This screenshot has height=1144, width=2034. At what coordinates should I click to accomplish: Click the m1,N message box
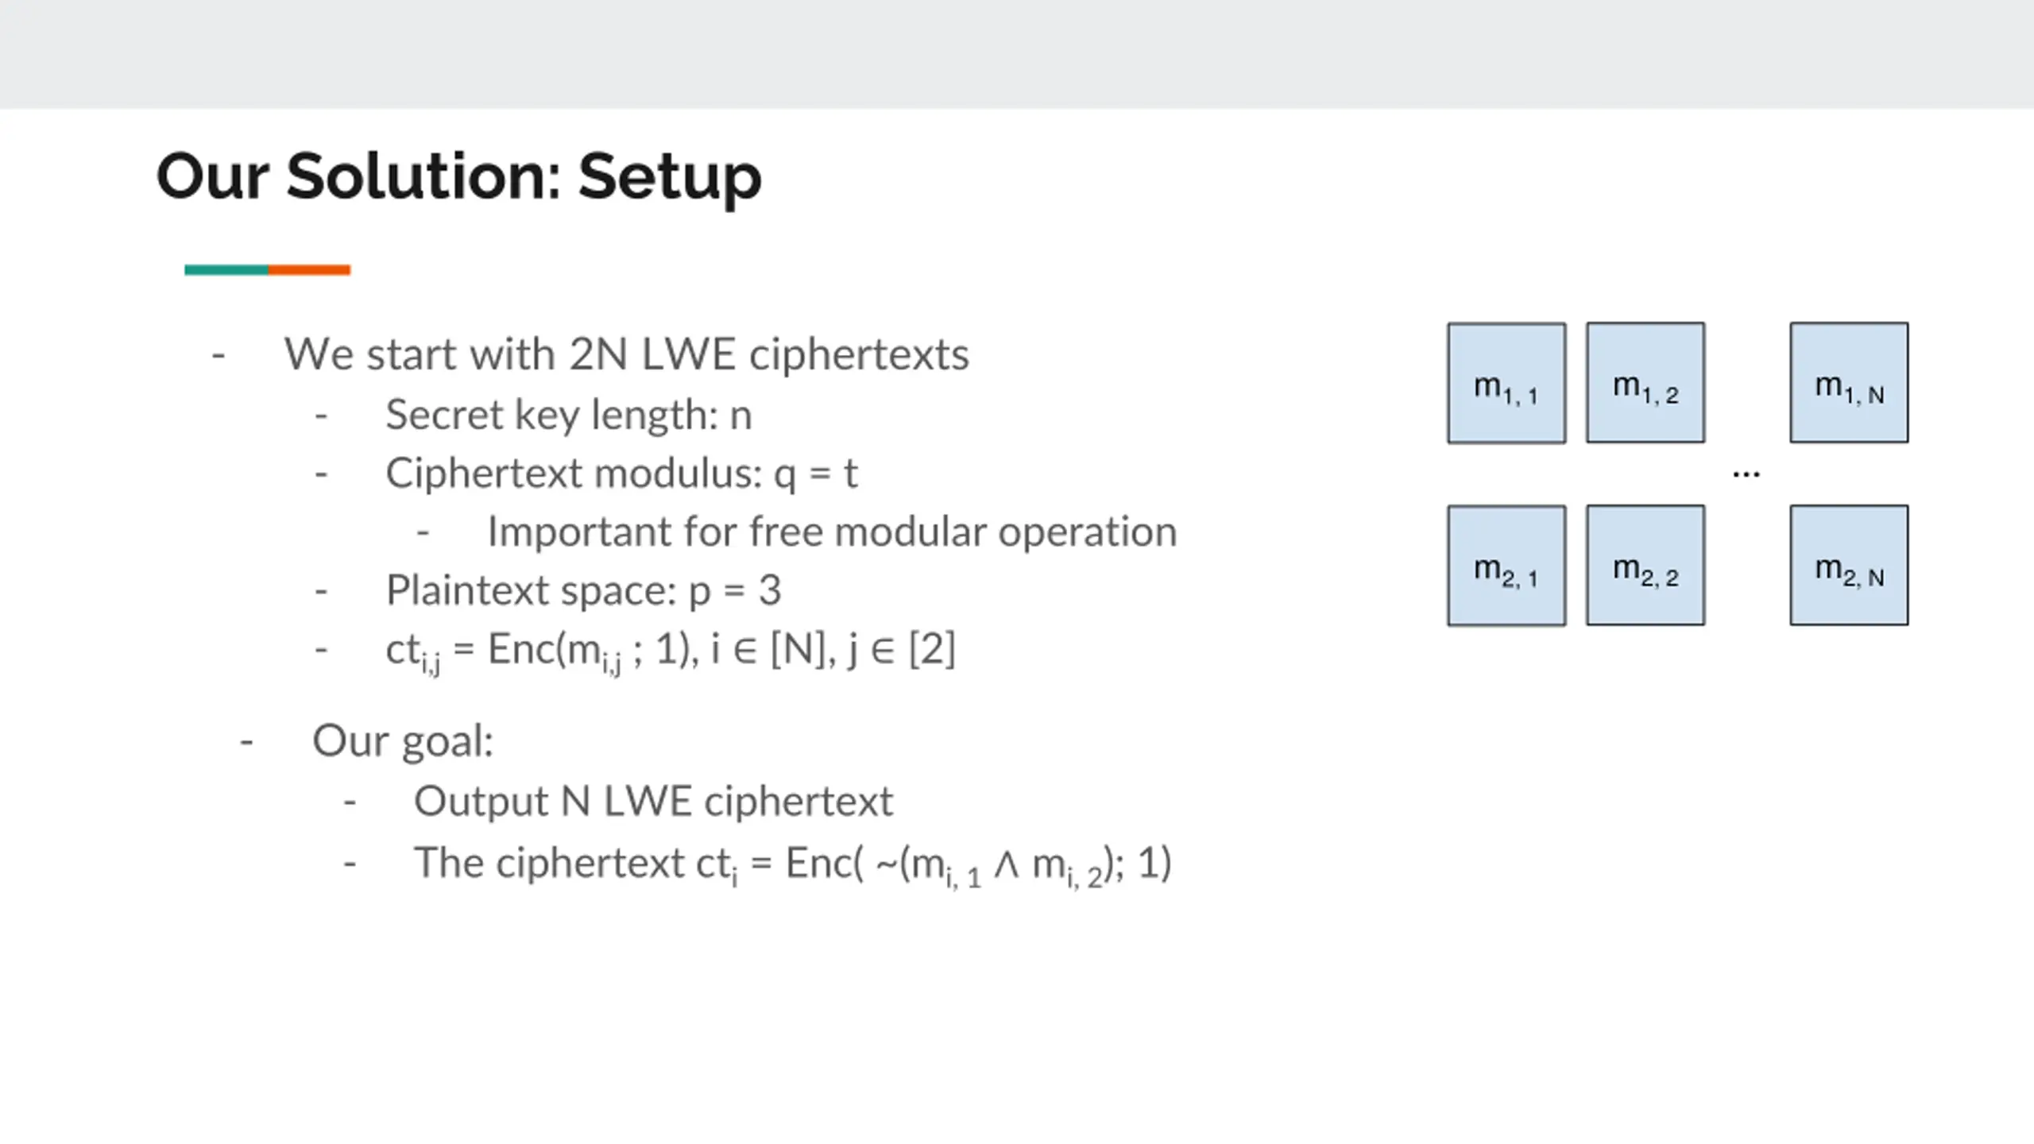coord(1849,382)
